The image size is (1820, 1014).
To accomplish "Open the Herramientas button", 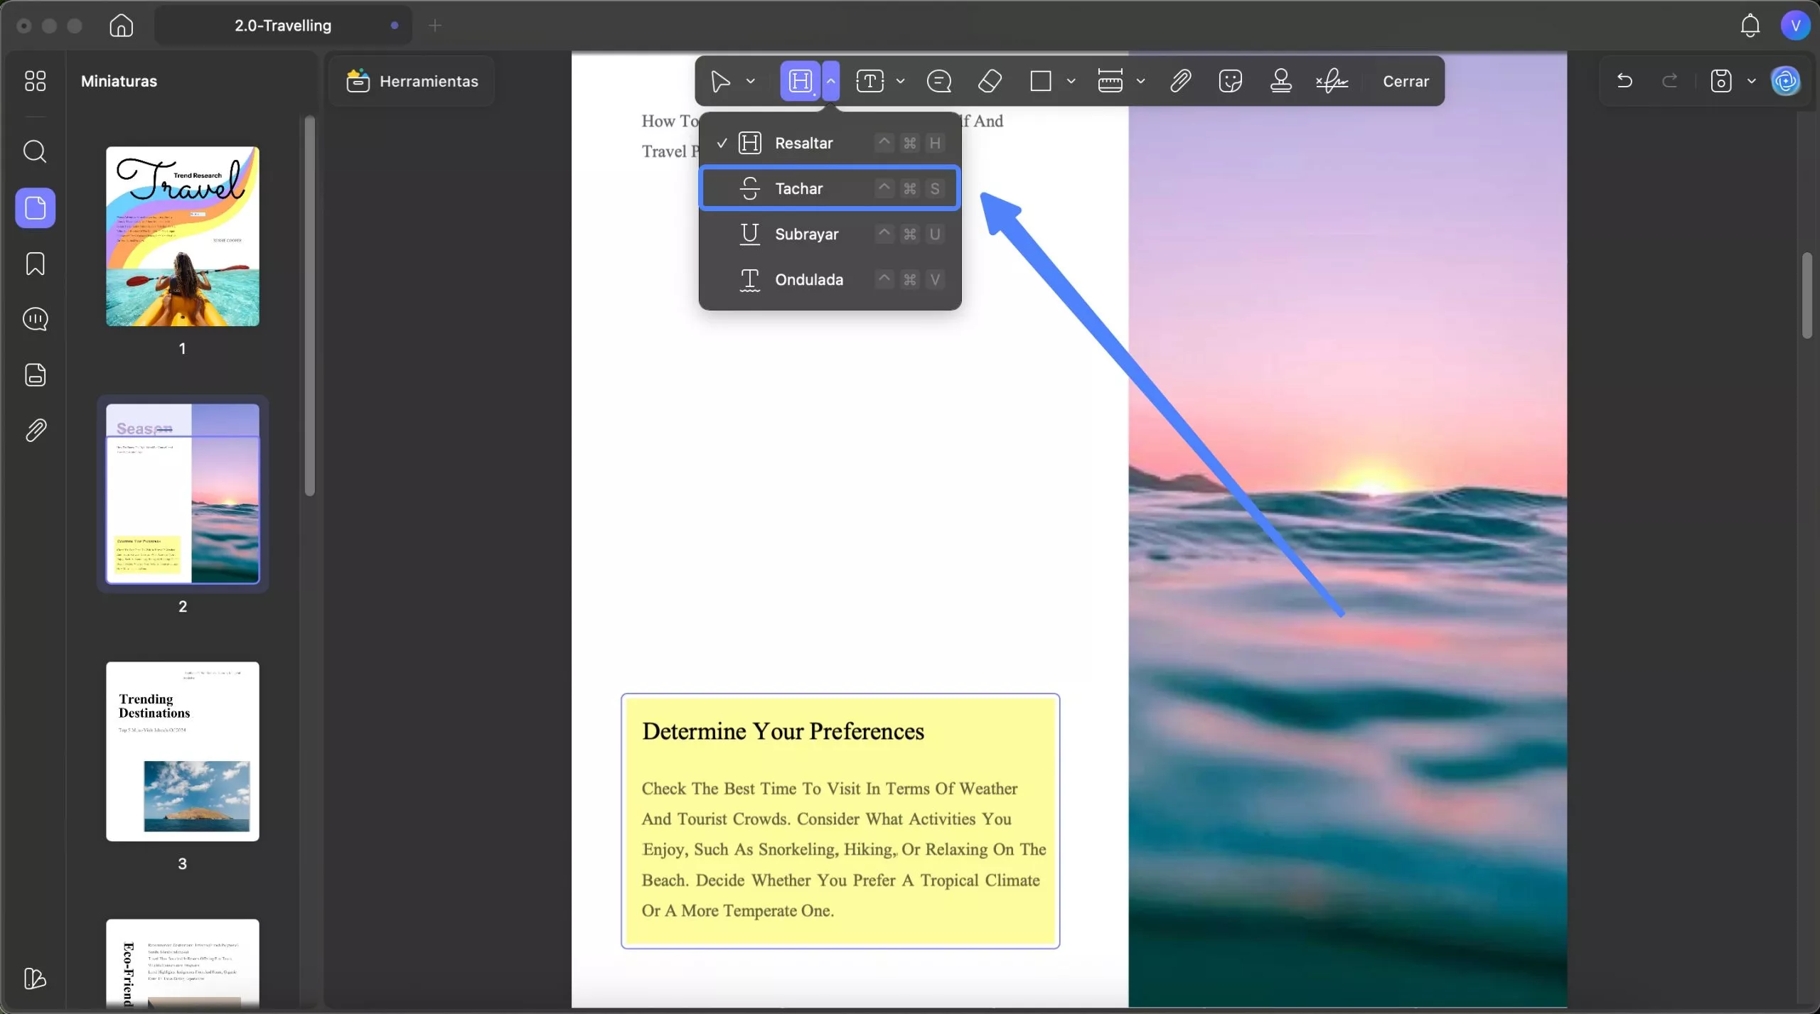I will coord(412,81).
